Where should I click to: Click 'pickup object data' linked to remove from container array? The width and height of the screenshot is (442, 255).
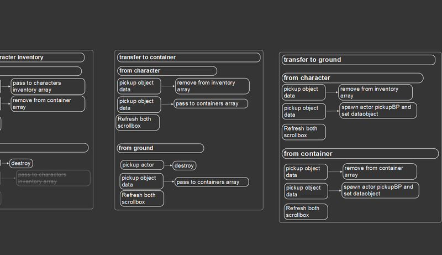[306, 172]
